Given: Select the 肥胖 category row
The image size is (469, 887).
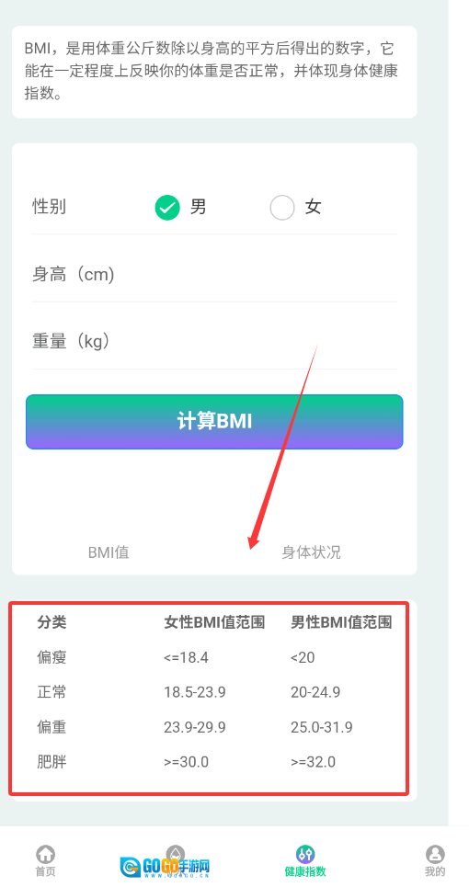Looking at the screenshot, I should click(208, 762).
